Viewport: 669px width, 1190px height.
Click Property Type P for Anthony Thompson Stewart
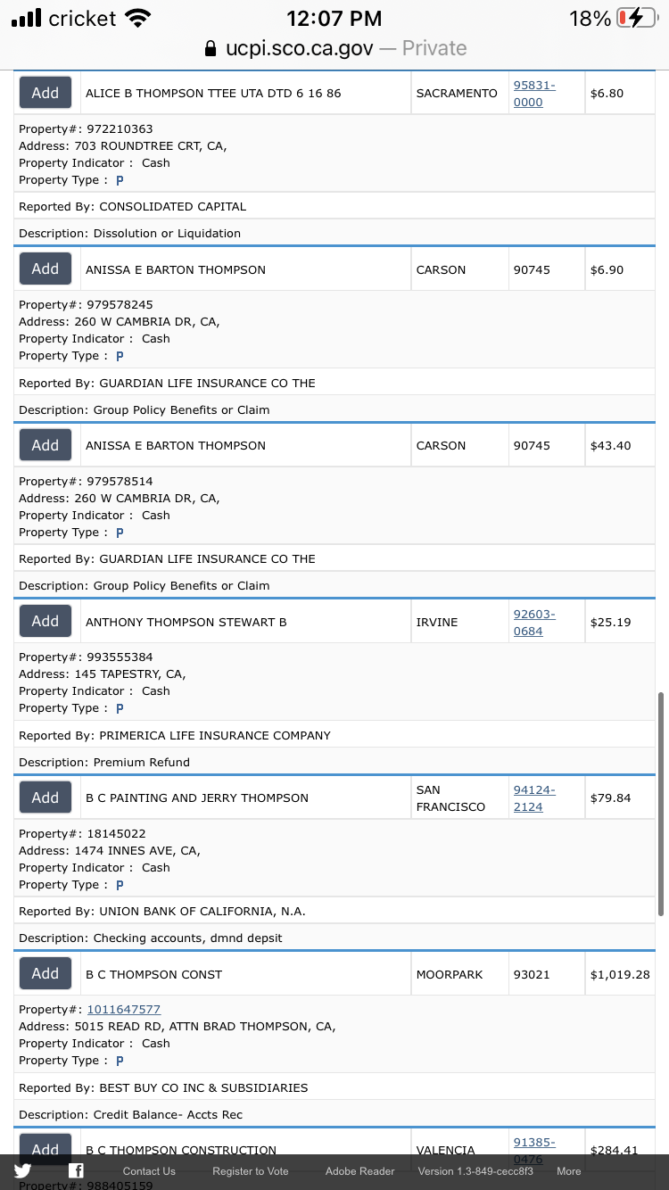point(120,708)
